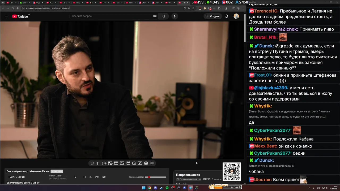Screen dimensions: 340x191
Task: Open YouTube notifications bell
Action: pos(227,16)
